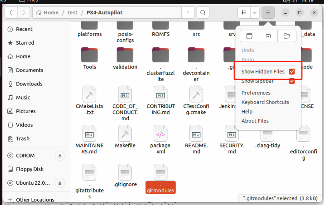Go to Home in the sidebar
The width and height of the screenshot is (324, 205).
36,56
